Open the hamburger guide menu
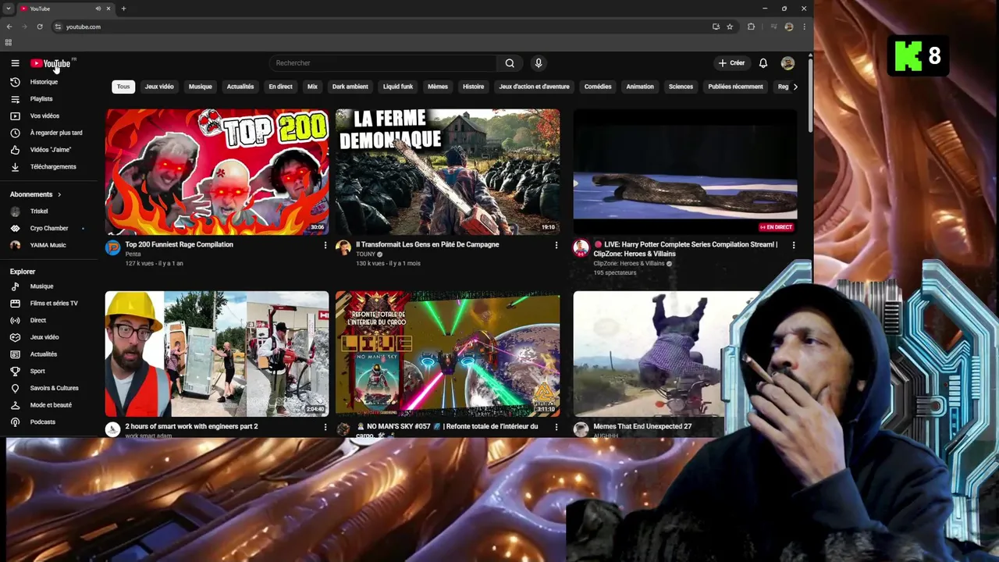The width and height of the screenshot is (999, 562). coord(15,63)
